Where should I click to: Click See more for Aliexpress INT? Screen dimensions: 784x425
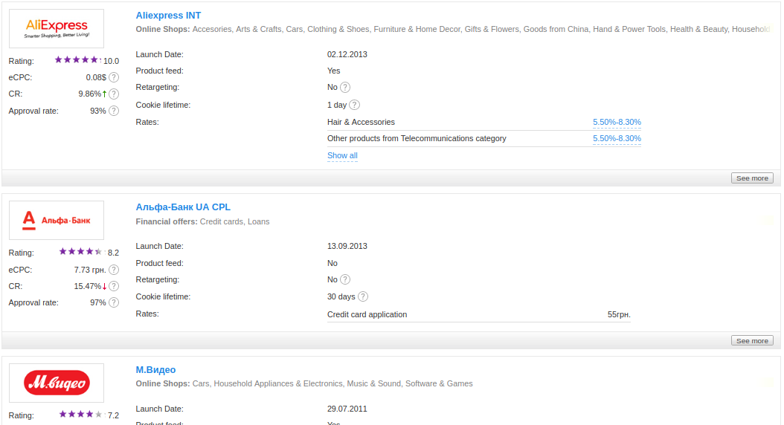click(x=752, y=178)
